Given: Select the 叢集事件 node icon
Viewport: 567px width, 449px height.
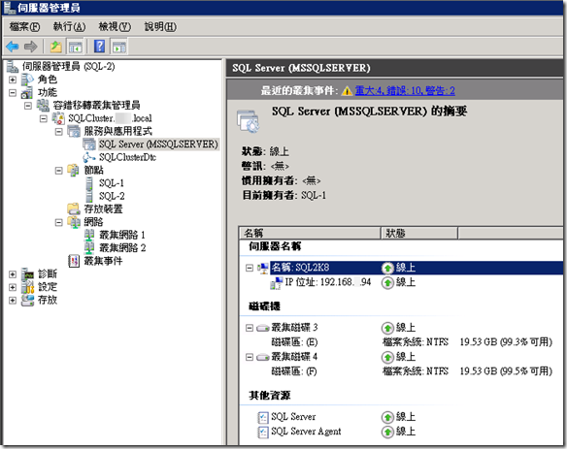Looking at the screenshot, I should pos(74,261).
